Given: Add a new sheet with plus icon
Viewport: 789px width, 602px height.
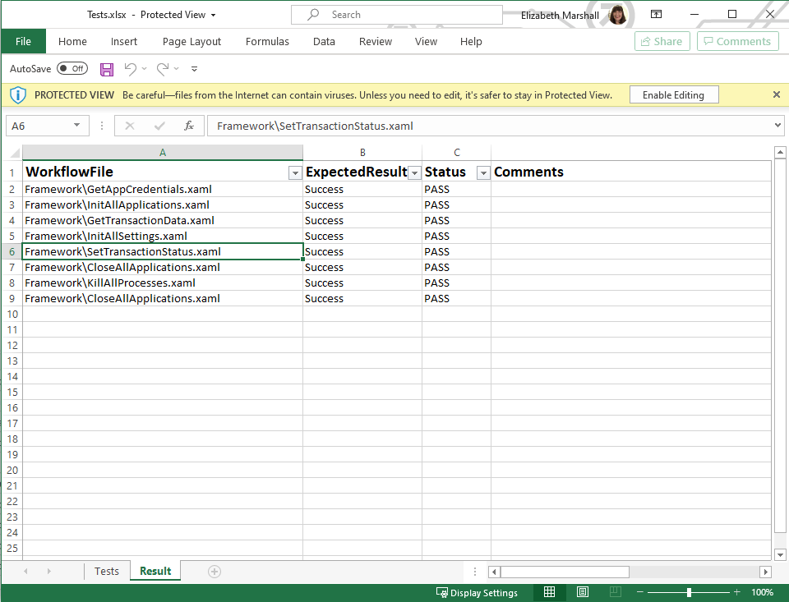Looking at the screenshot, I should (215, 572).
